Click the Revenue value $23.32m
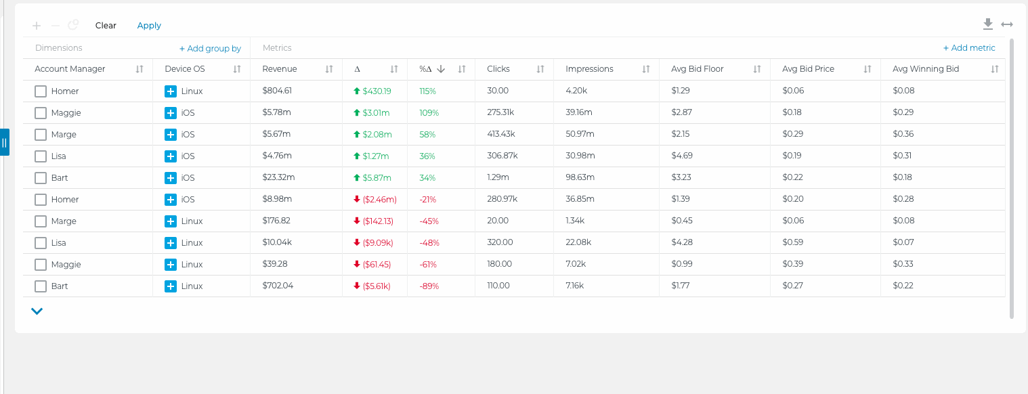This screenshot has height=394, width=1028. point(278,177)
